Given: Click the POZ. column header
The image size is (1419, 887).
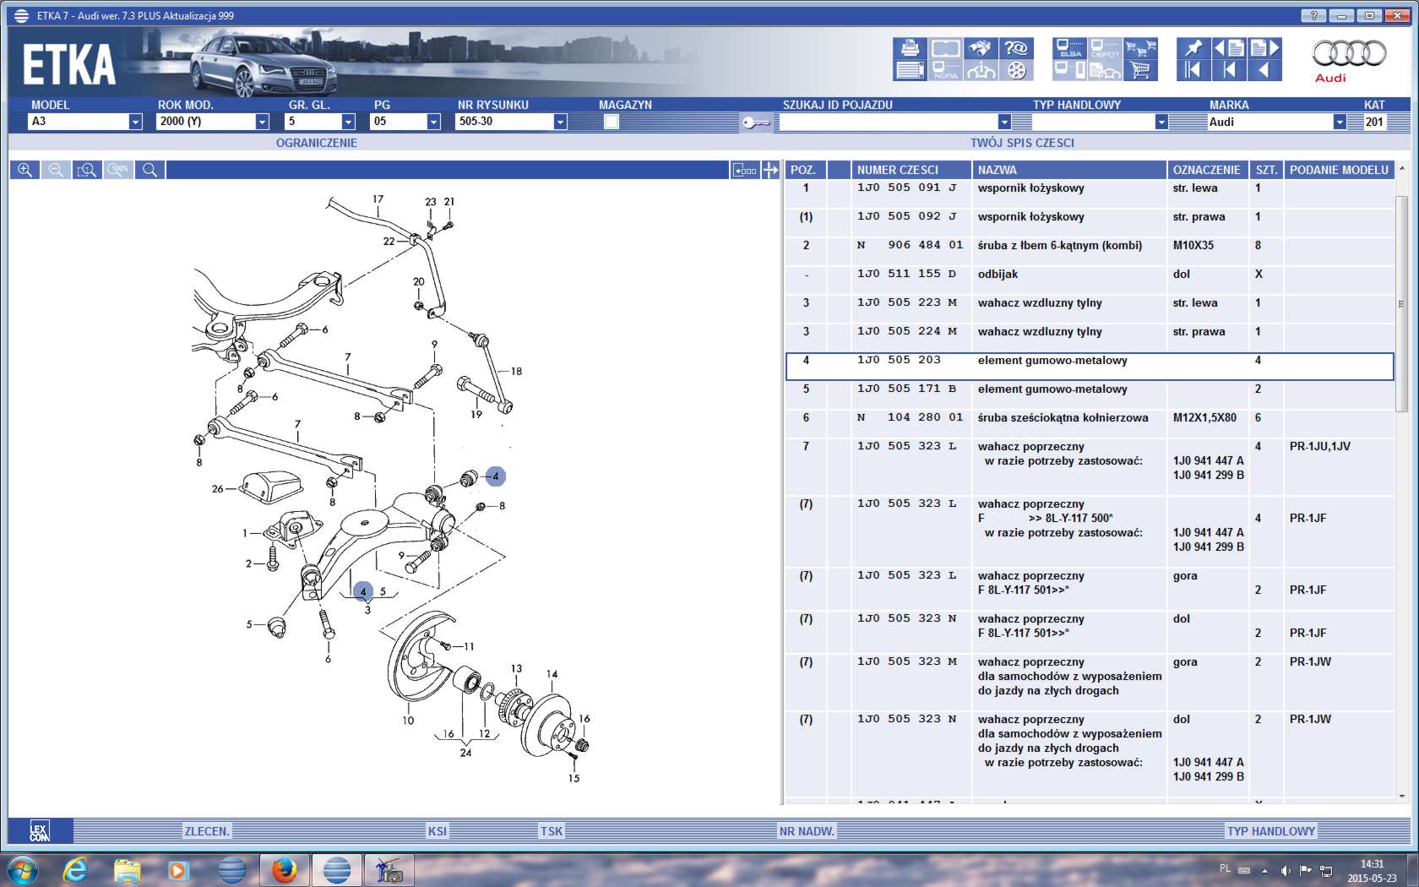Looking at the screenshot, I should click(x=805, y=170).
